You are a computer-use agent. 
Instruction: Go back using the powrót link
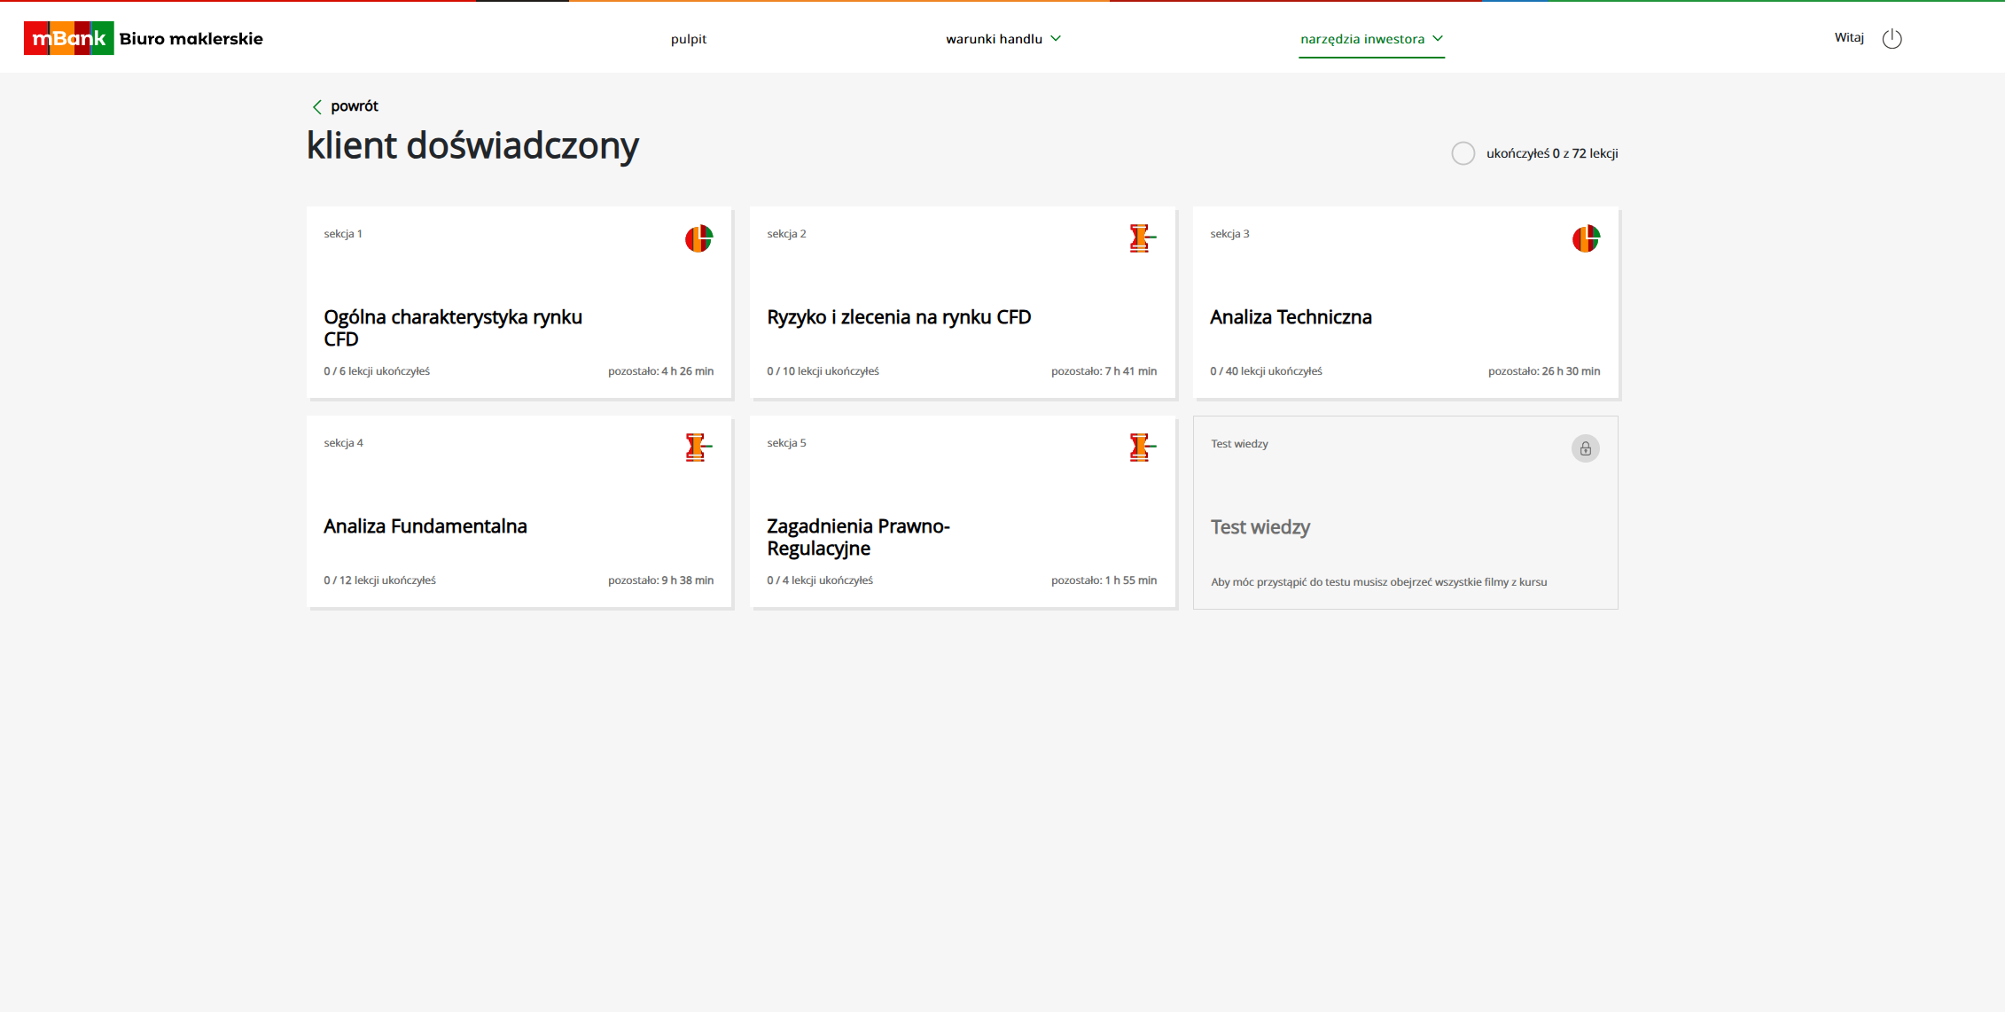355,106
